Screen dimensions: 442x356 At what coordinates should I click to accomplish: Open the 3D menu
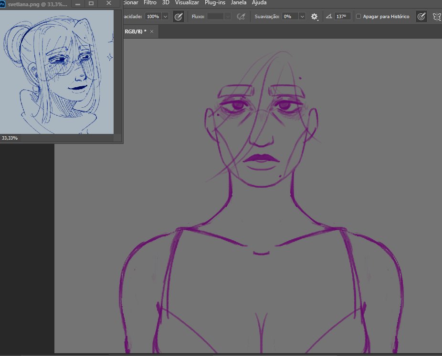(166, 2)
